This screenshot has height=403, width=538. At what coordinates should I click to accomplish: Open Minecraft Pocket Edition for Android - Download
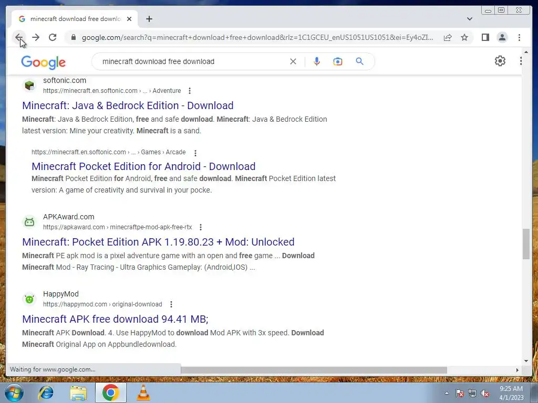click(x=143, y=166)
